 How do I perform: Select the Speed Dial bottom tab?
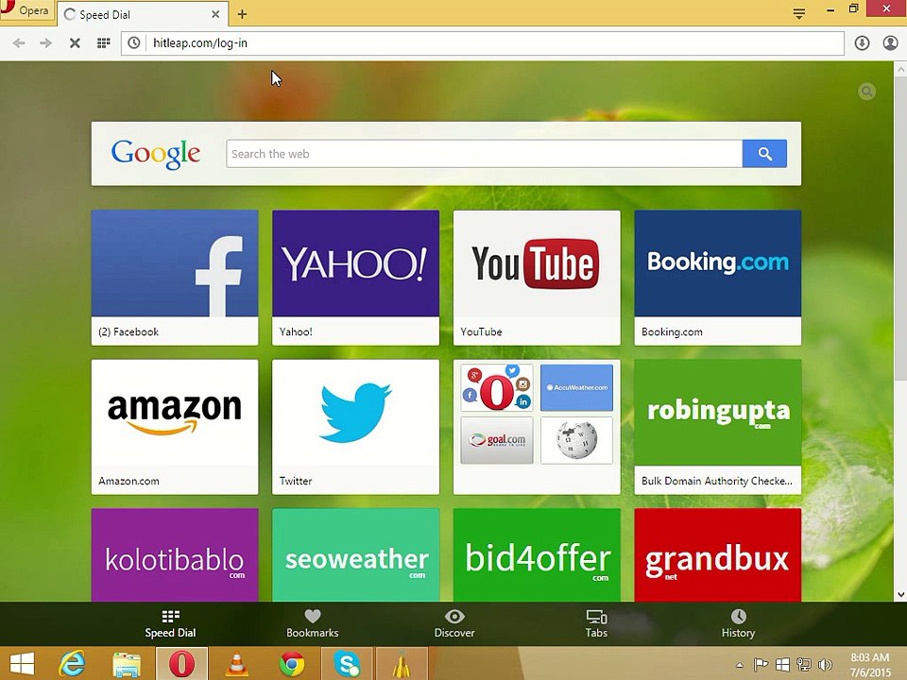(x=170, y=624)
